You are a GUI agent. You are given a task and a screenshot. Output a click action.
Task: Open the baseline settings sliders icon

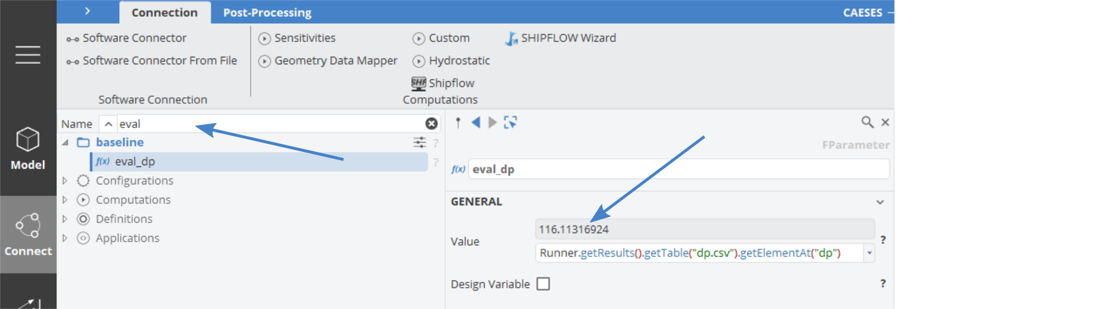[420, 142]
